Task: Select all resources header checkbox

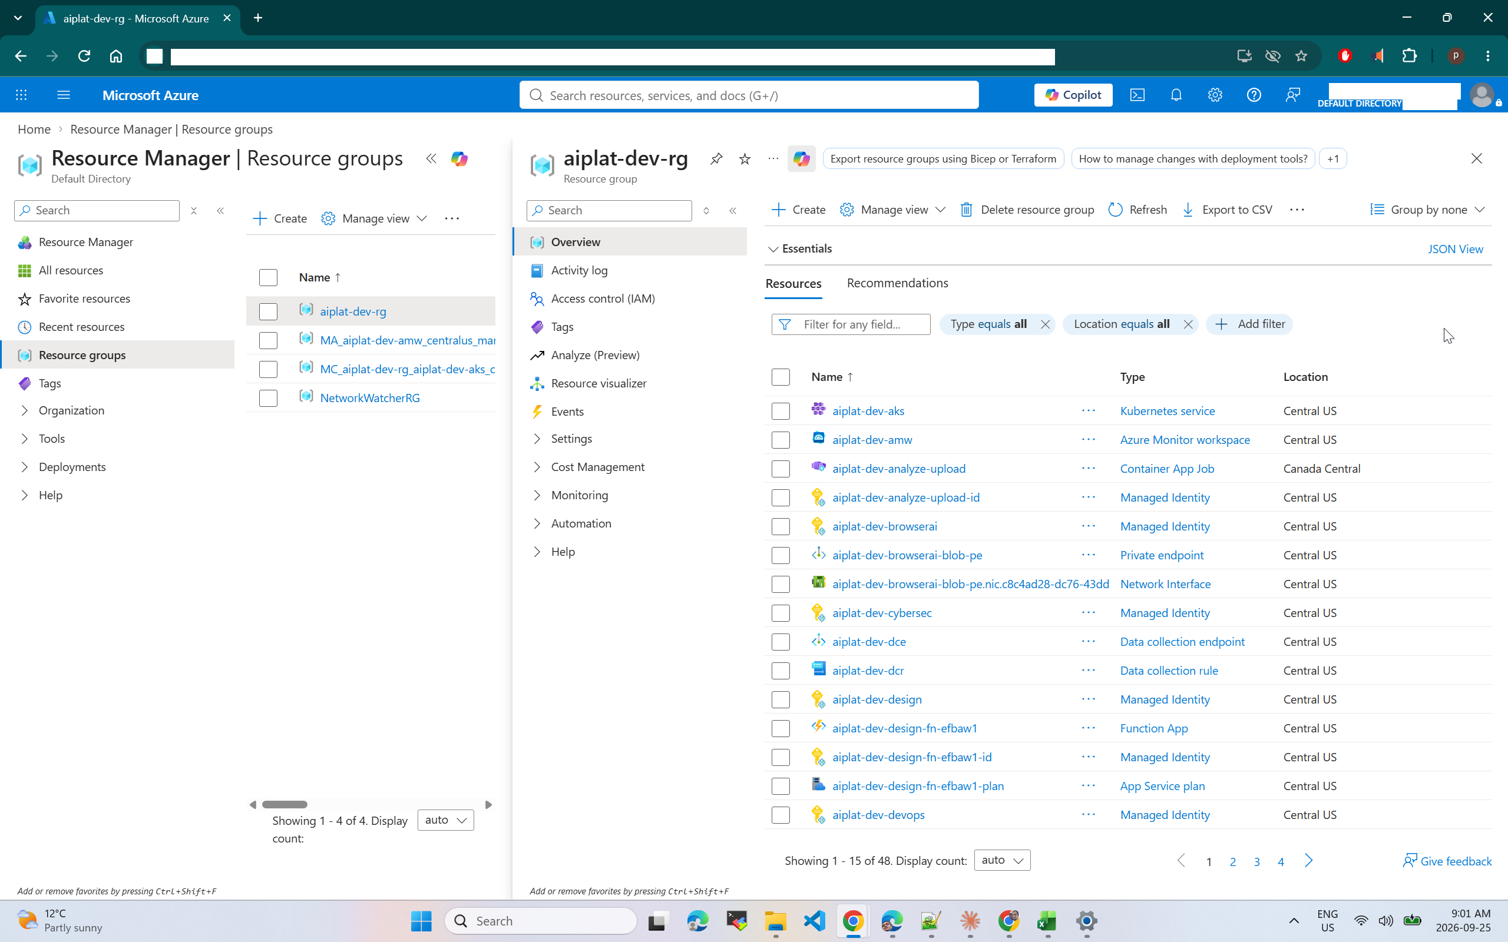Action: (x=780, y=377)
